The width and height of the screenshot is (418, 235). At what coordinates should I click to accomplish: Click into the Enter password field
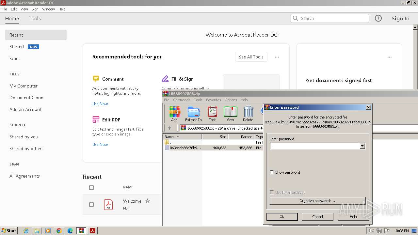tap(315, 146)
